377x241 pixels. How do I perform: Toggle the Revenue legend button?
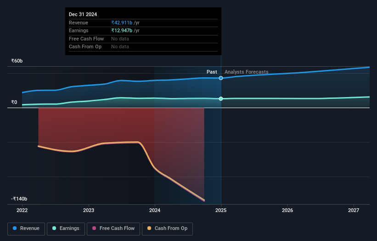[26, 229]
